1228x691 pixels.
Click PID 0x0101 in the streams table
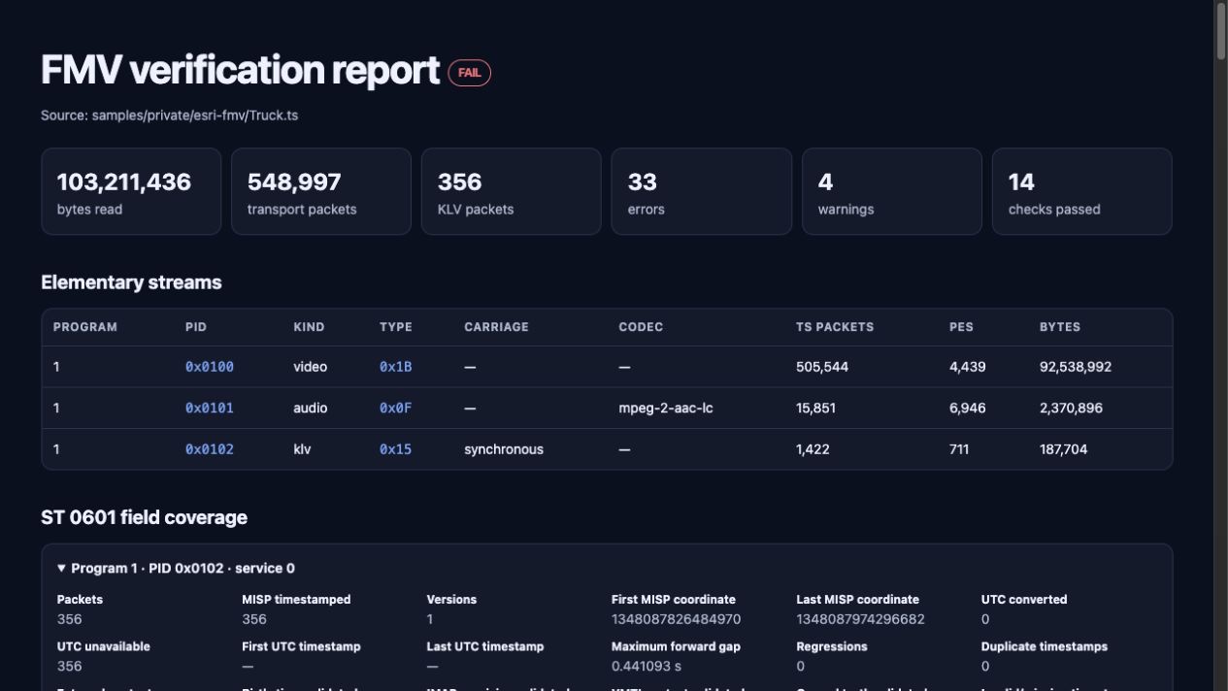pos(210,408)
